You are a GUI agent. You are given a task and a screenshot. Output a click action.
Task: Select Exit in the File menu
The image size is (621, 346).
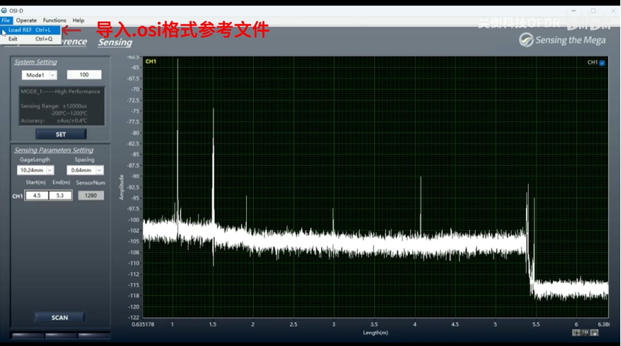coord(13,39)
